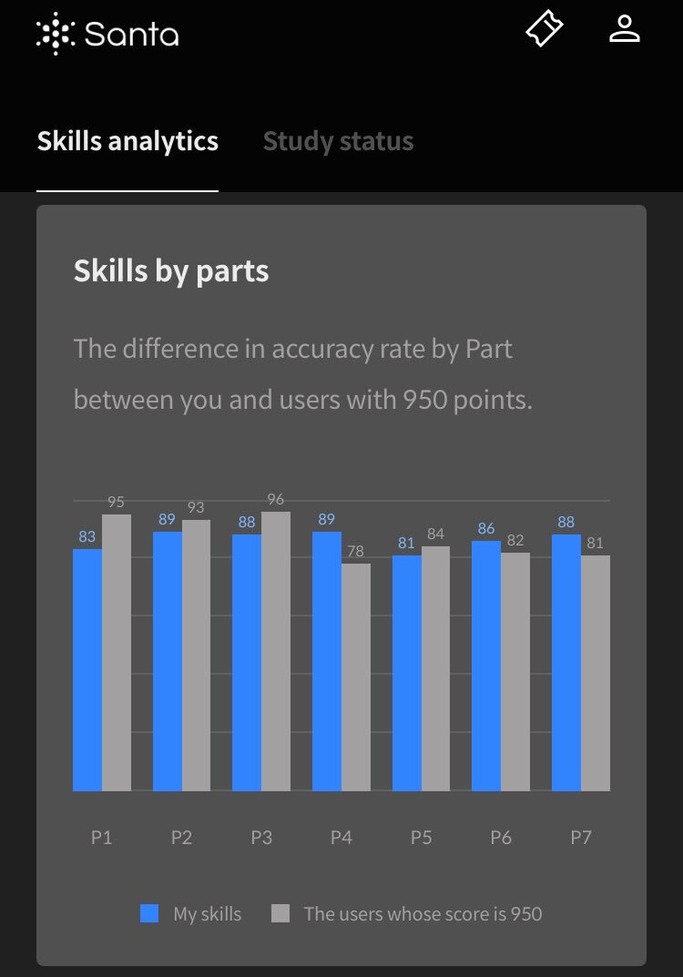Select the Skills analytics tab
Viewport: 683px width, 977px height.
pos(127,141)
